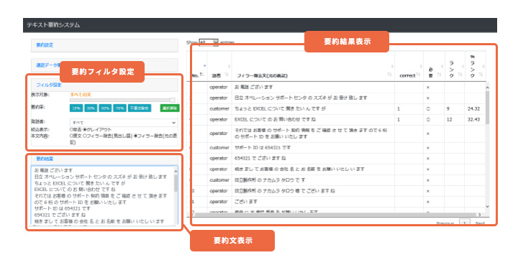
Task: Choose 原文 radio for 本文内容
Action: 71,136
